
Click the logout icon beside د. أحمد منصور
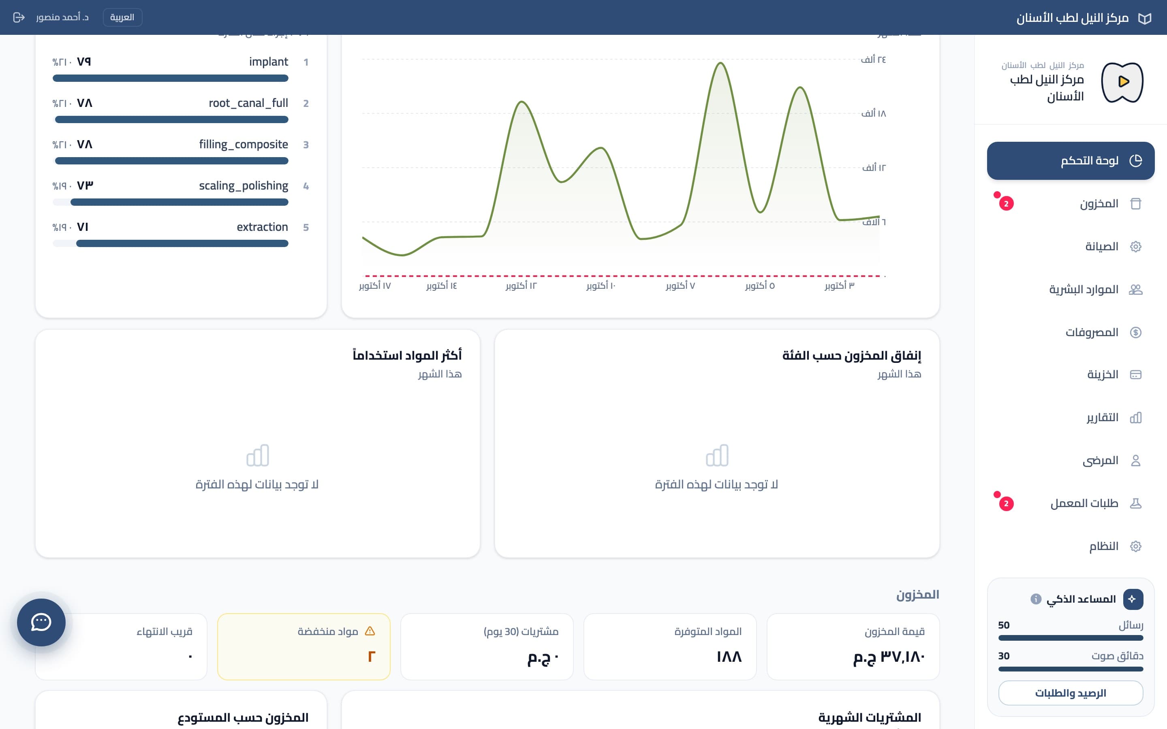[x=19, y=17]
